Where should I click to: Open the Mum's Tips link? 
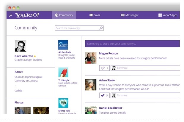click(64, 111)
